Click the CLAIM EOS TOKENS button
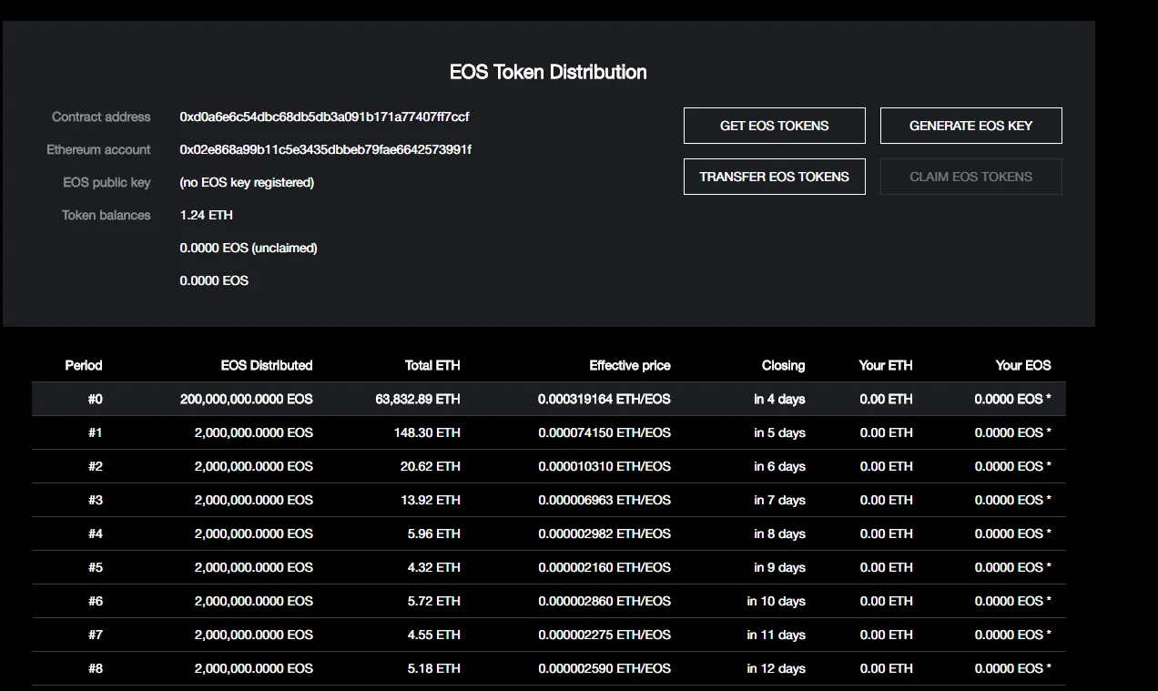Screen dimensions: 1158x691 (970, 177)
